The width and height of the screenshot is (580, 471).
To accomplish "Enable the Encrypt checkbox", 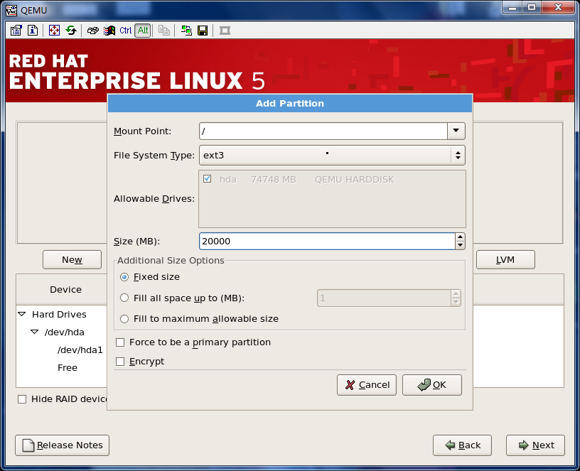I will coord(120,362).
